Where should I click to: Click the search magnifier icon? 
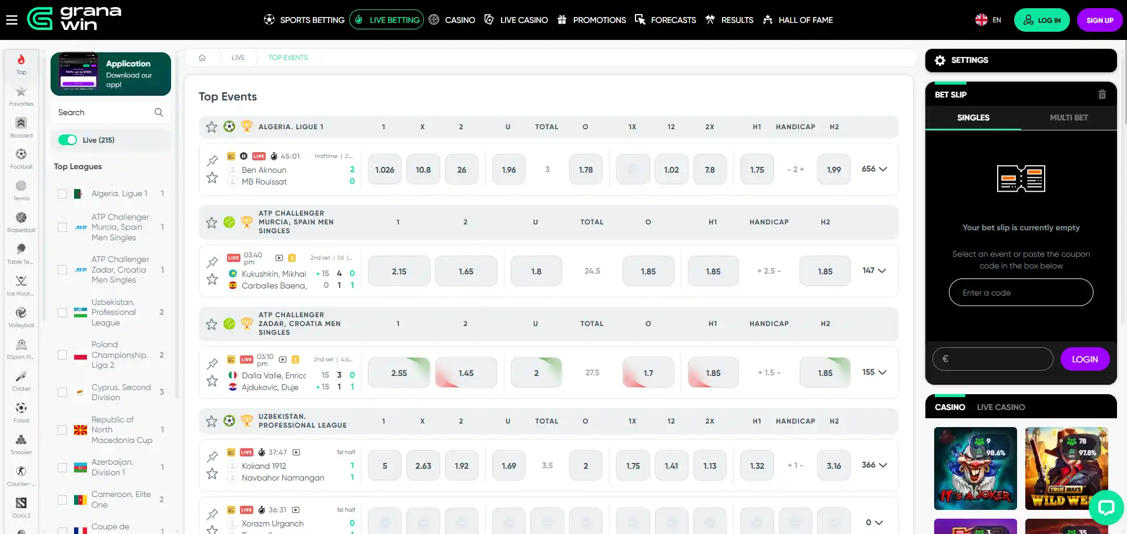[159, 112]
